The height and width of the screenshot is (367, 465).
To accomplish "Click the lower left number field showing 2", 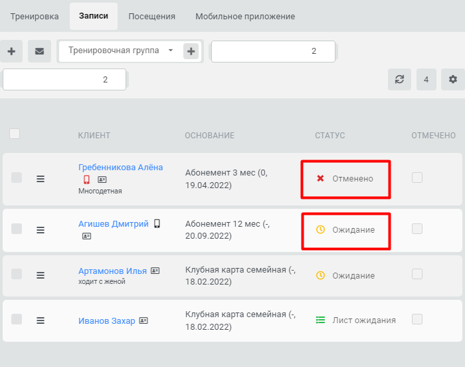I will [64, 79].
